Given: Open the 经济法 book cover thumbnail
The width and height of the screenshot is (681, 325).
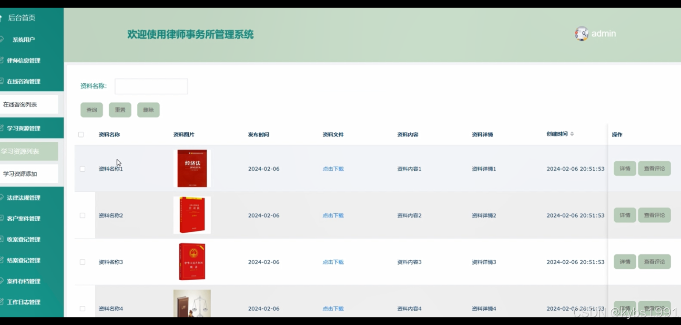Looking at the screenshot, I should (x=192, y=168).
